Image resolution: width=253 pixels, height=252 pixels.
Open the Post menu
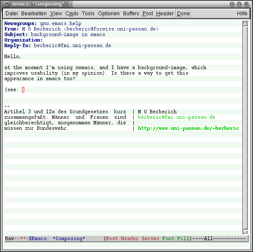(148, 14)
